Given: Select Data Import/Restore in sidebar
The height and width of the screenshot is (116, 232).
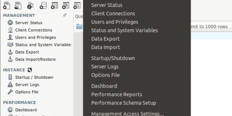Looking at the screenshot, I should pyautogui.click(x=35, y=59).
